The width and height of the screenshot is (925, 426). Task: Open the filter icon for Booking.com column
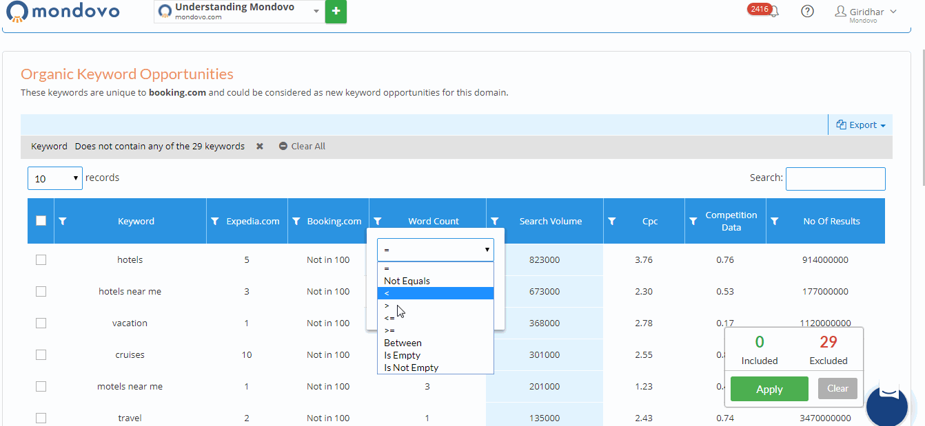pos(296,221)
